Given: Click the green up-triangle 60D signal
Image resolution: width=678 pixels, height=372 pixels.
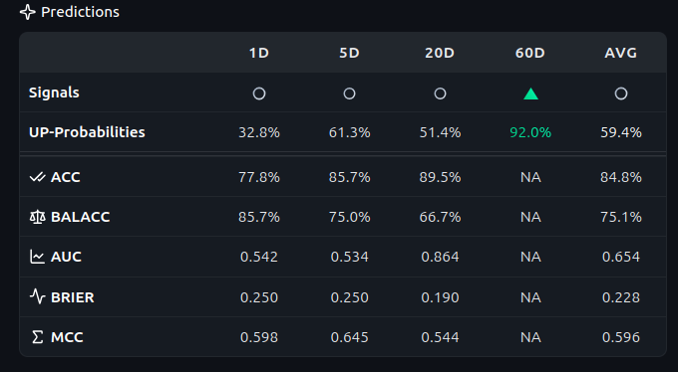Looking at the screenshot, I should pos(530,93).
